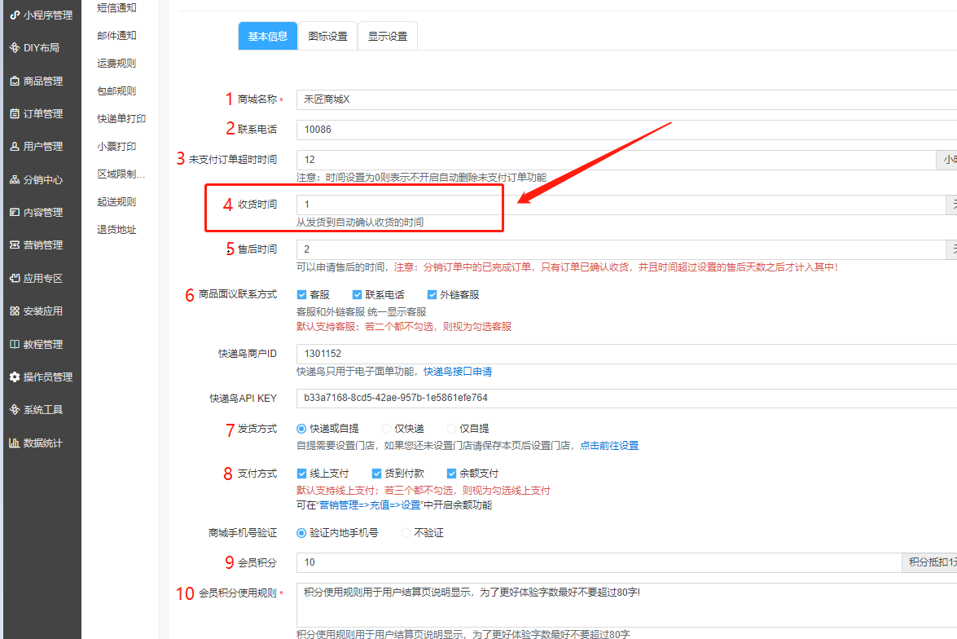Uncheck the 余额支付 payment checkbox
This screenshot has width=957, height=639.
tap(451, 474)
